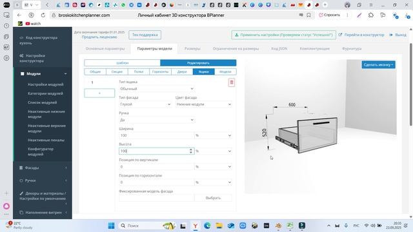Add a new drawer with the plus button
Screen dimensions: 413x232
coord(99,93)
